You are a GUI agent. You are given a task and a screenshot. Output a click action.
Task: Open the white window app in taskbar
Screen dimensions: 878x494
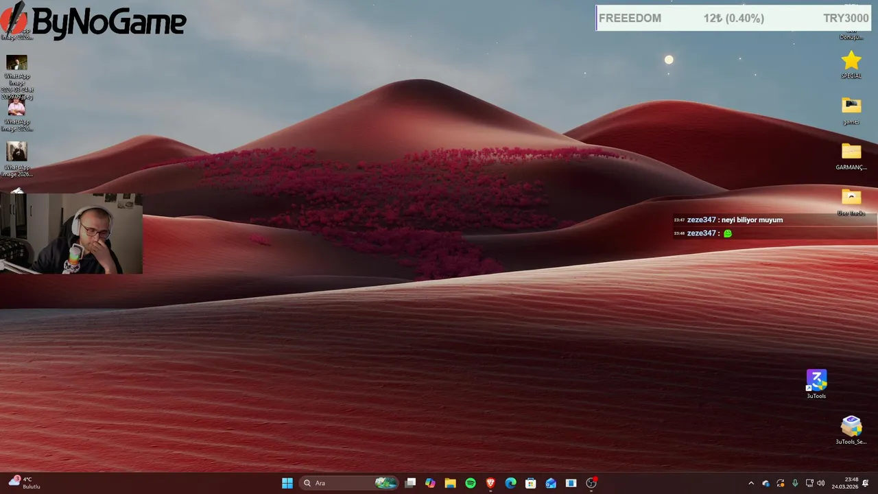pos(571,483)
